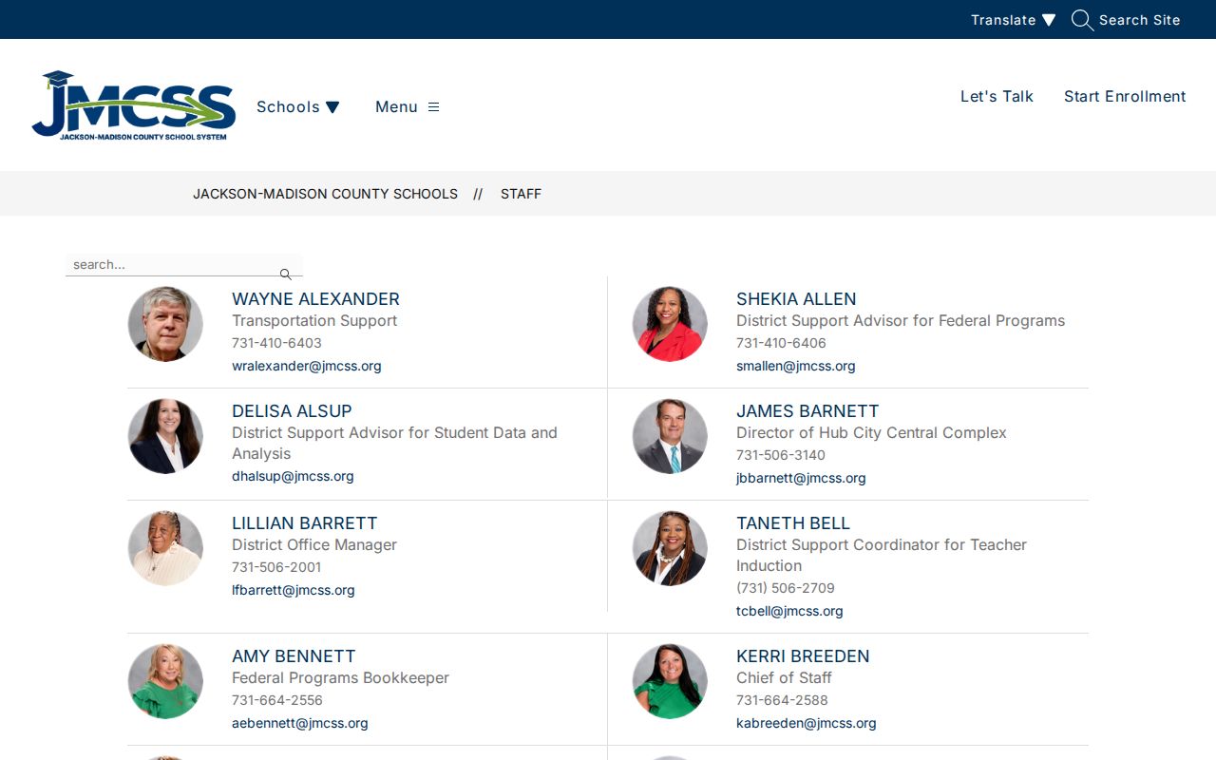Click Lillian Barrett's profile photo

click(165, 548)
